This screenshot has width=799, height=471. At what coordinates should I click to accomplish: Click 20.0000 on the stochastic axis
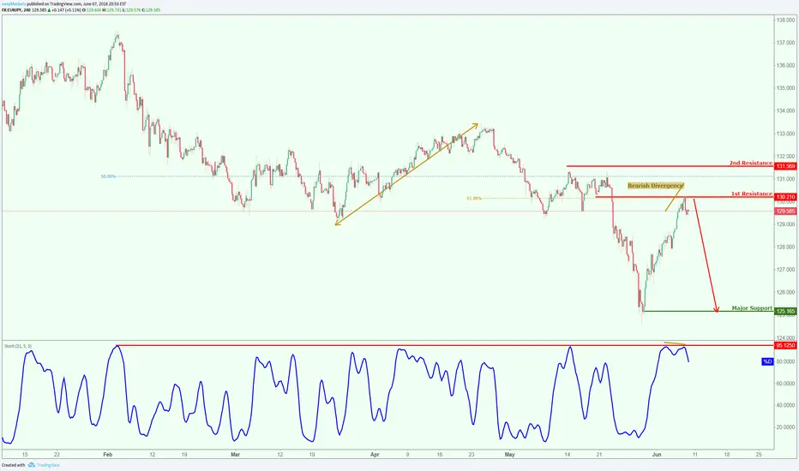[785, 427]
